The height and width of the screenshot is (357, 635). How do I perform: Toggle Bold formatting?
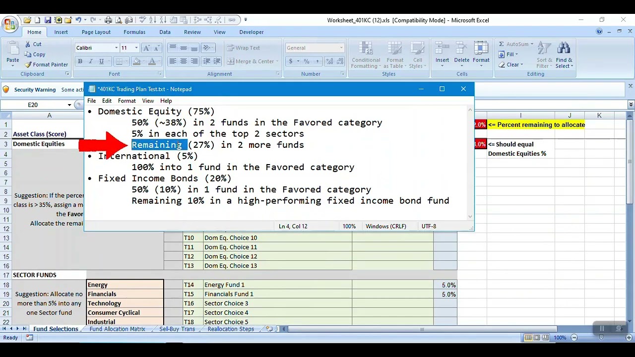click(x=80, y=61)
